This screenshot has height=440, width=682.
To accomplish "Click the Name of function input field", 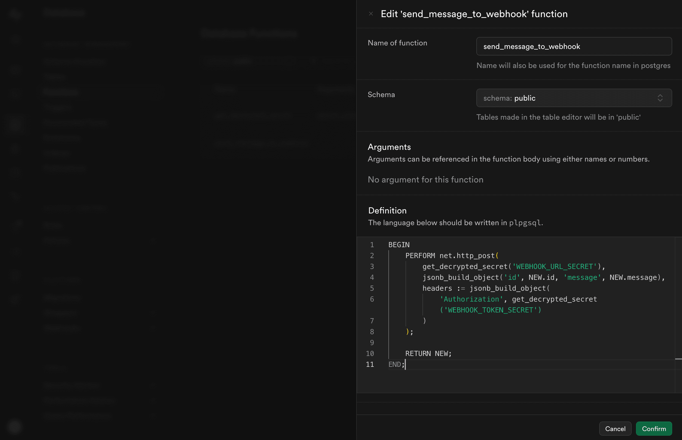I will pos(574,46).
